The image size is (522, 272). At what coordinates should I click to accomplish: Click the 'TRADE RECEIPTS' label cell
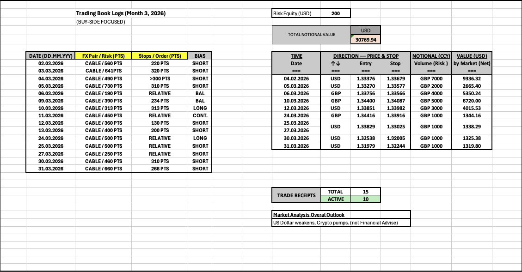(295, 195)
